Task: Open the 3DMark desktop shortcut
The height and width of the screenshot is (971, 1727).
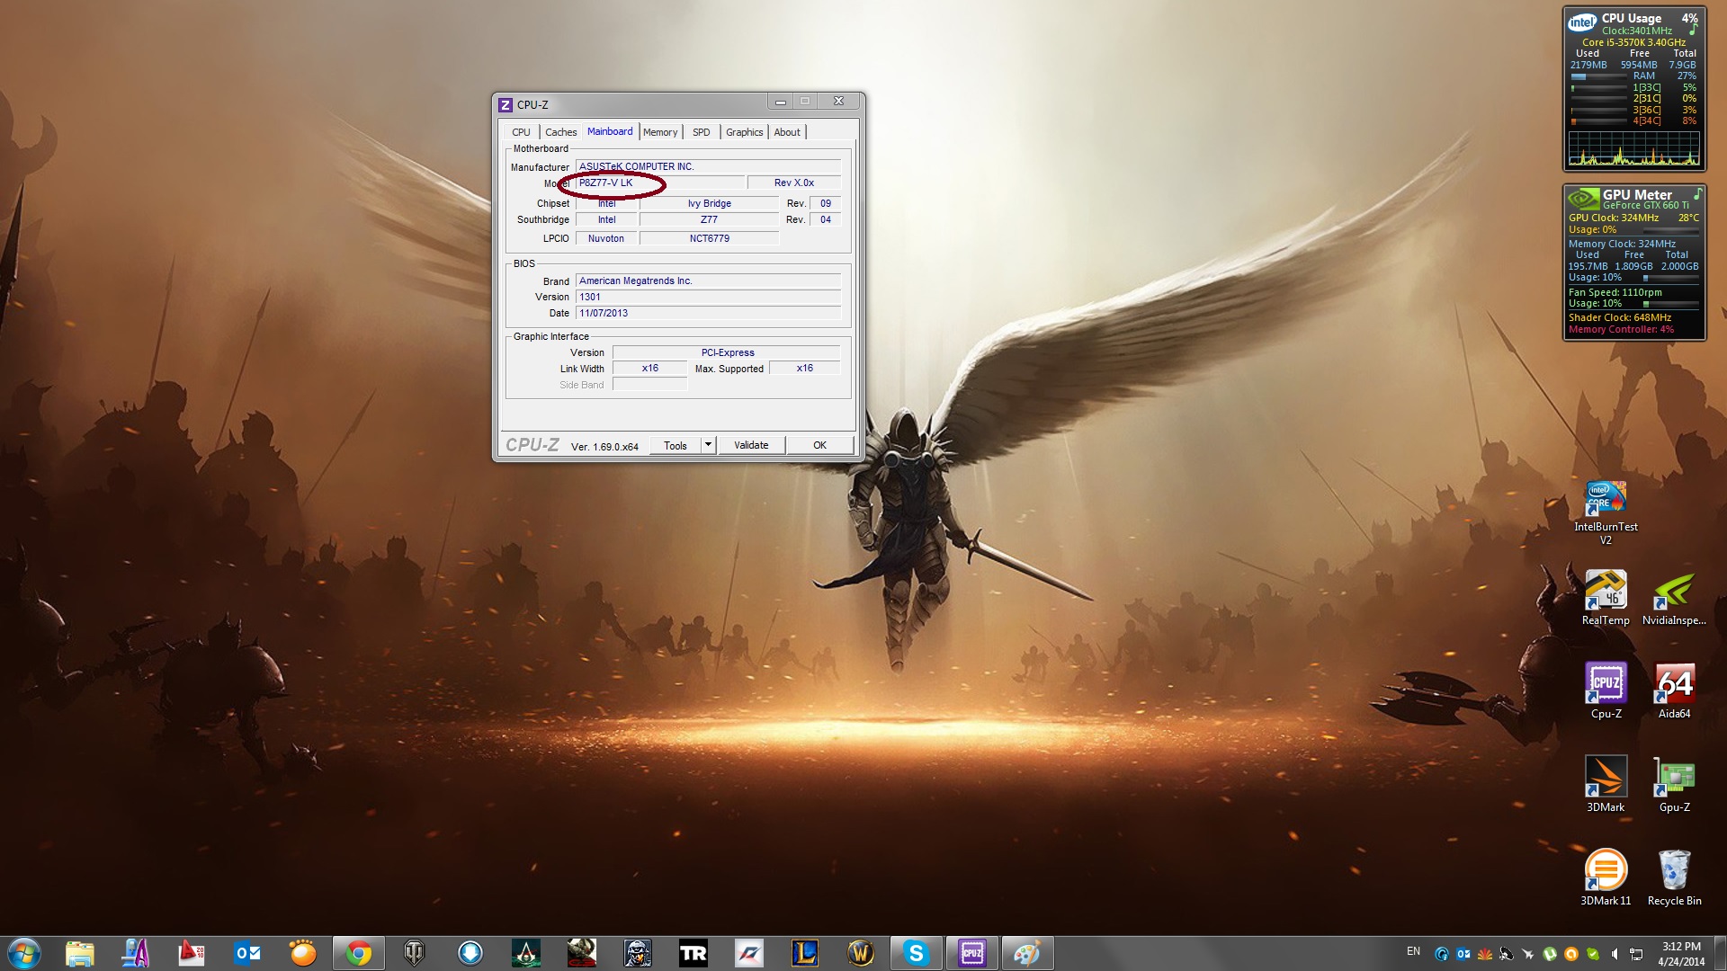Action: tap(1606, 784)
